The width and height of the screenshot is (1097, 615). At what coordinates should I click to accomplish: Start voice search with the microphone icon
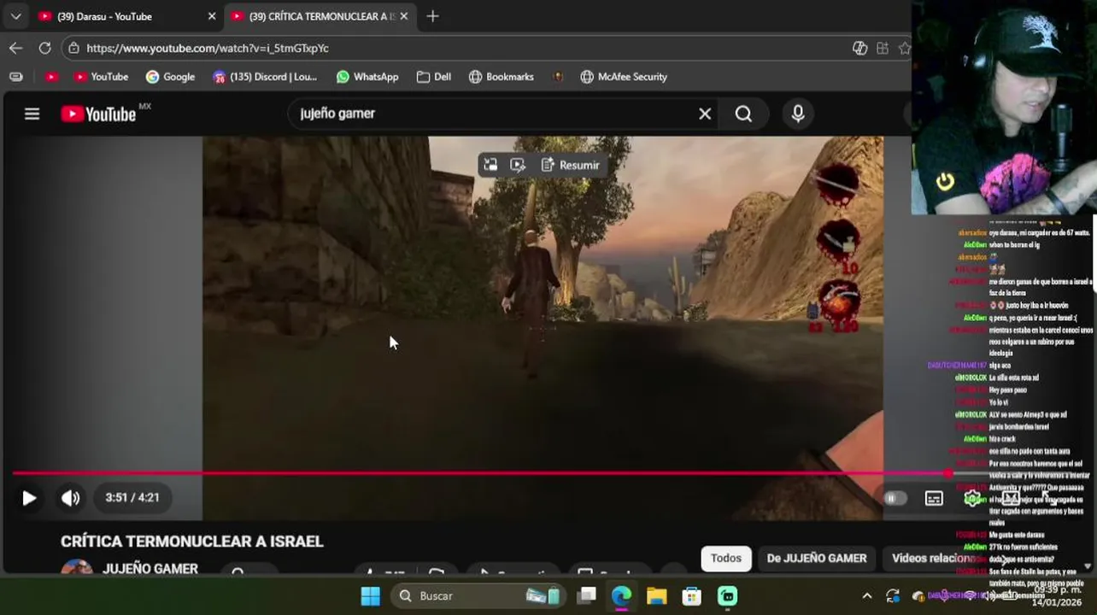pos(798,114)
